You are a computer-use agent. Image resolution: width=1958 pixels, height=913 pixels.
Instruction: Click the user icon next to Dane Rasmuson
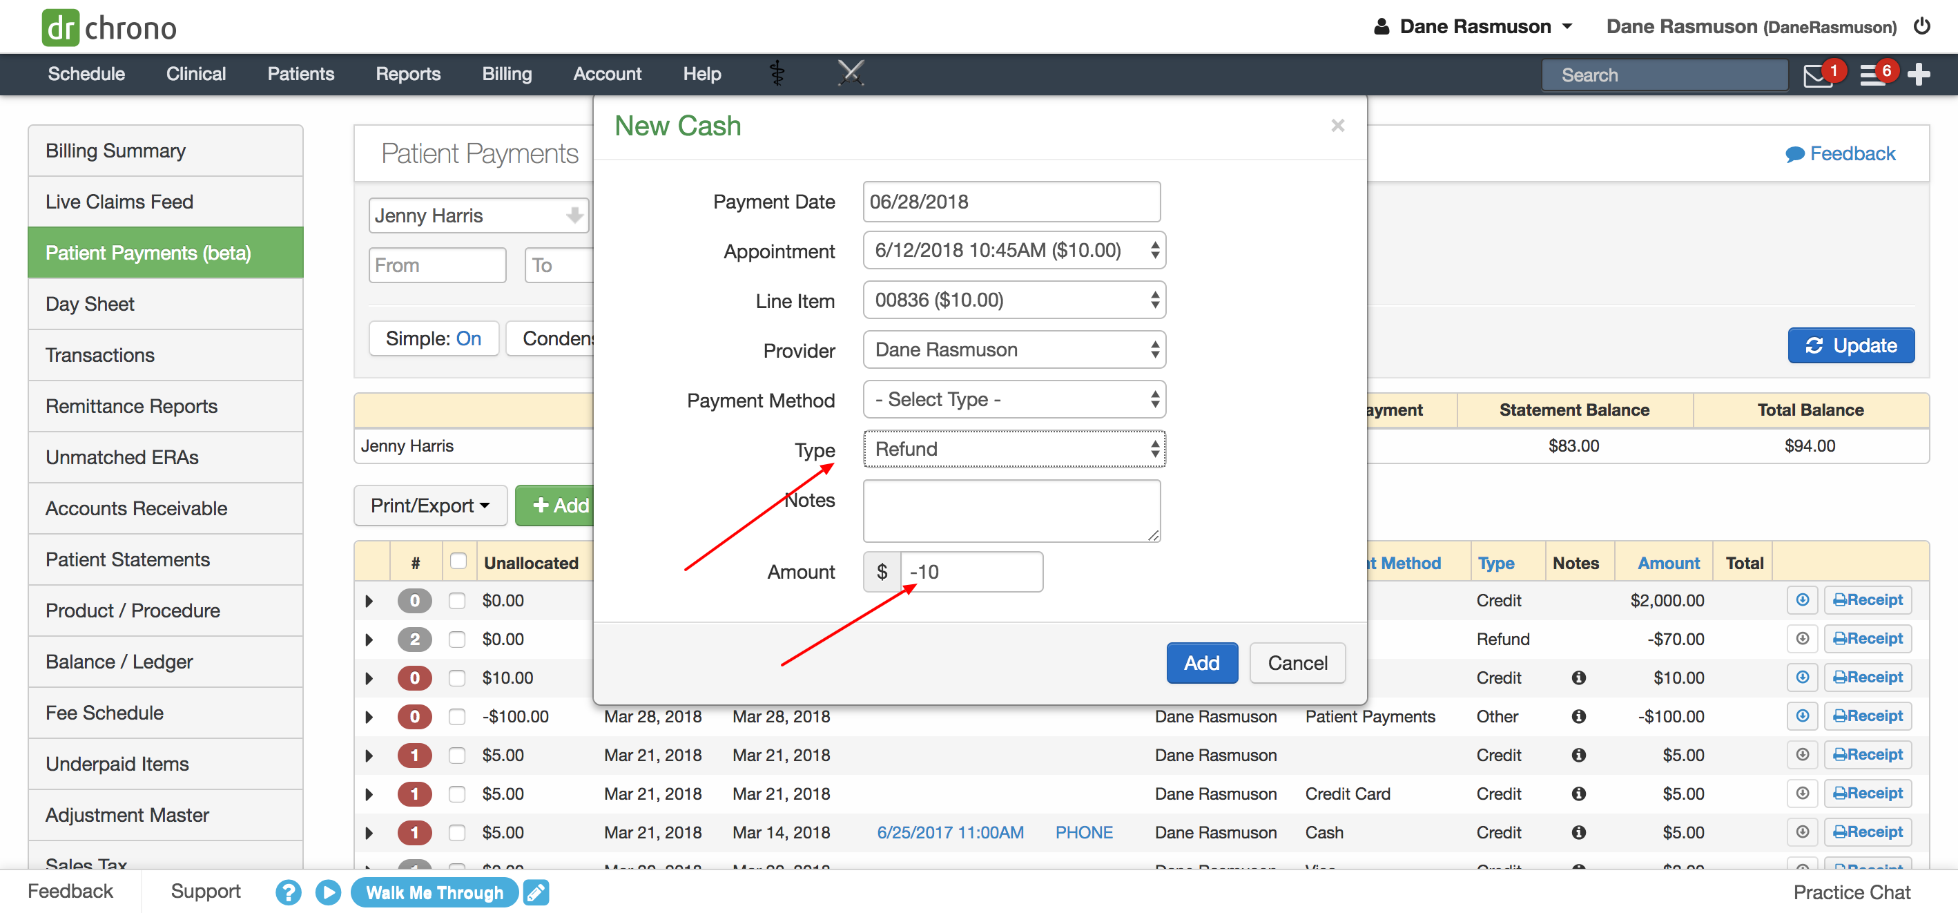point(1382,27)
